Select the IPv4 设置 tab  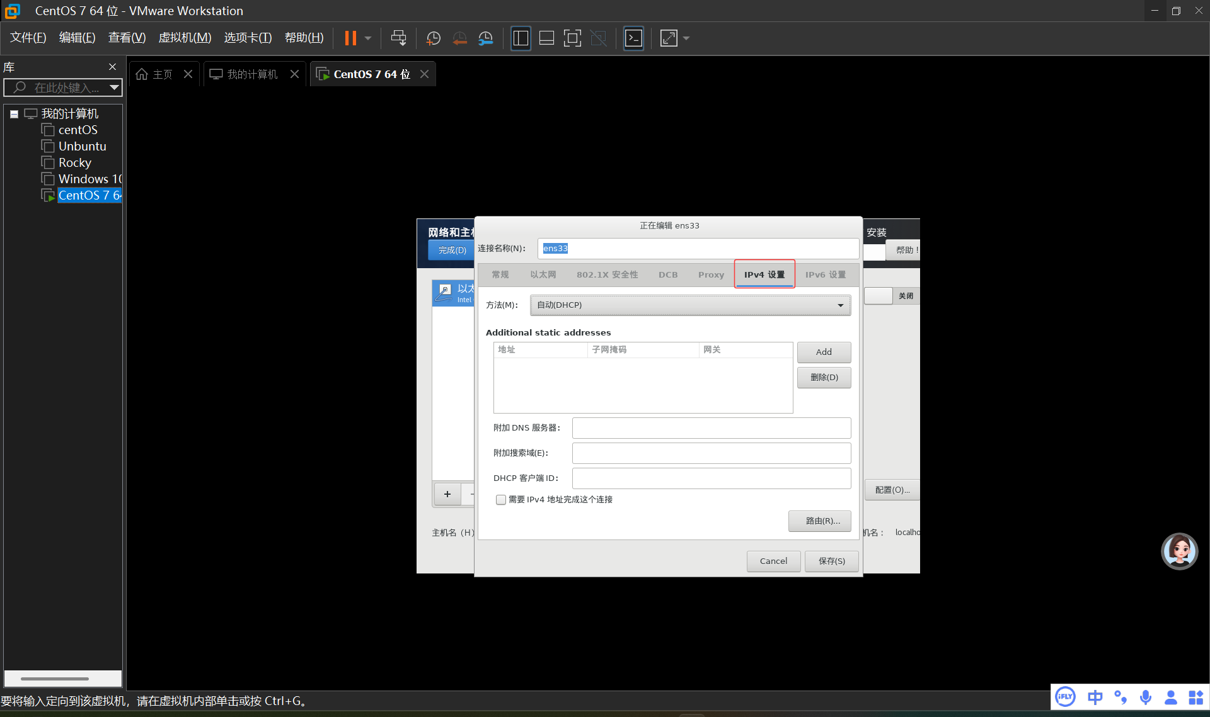(x=764, y=275)
